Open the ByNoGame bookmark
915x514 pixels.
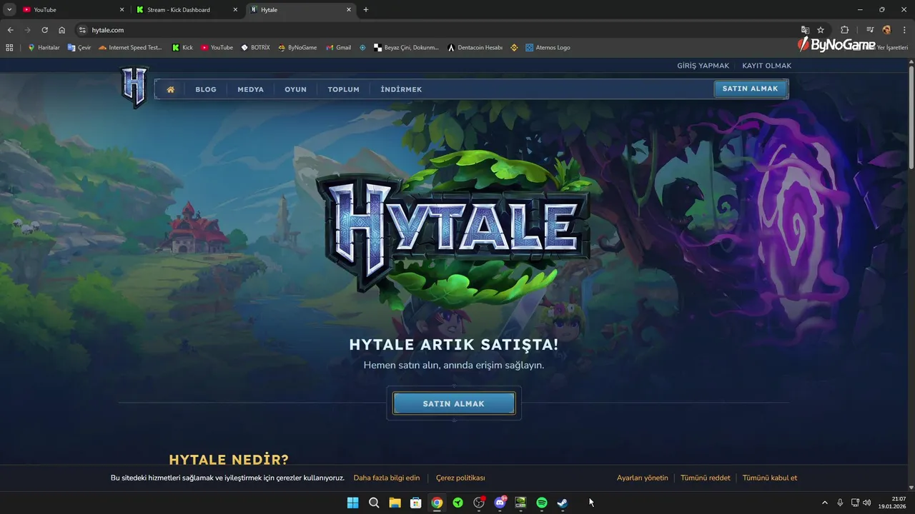[x=297, y=48]
